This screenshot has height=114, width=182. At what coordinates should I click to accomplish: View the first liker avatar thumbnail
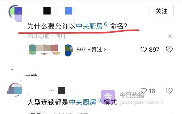[x=32, y=49]
